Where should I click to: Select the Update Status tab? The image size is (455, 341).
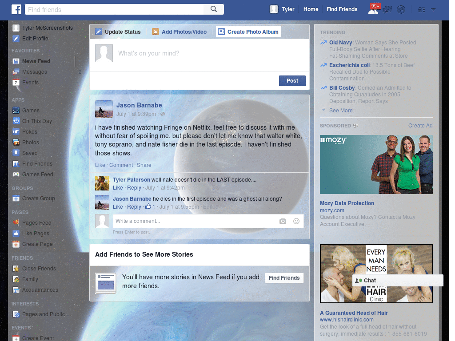coord(118,32)
